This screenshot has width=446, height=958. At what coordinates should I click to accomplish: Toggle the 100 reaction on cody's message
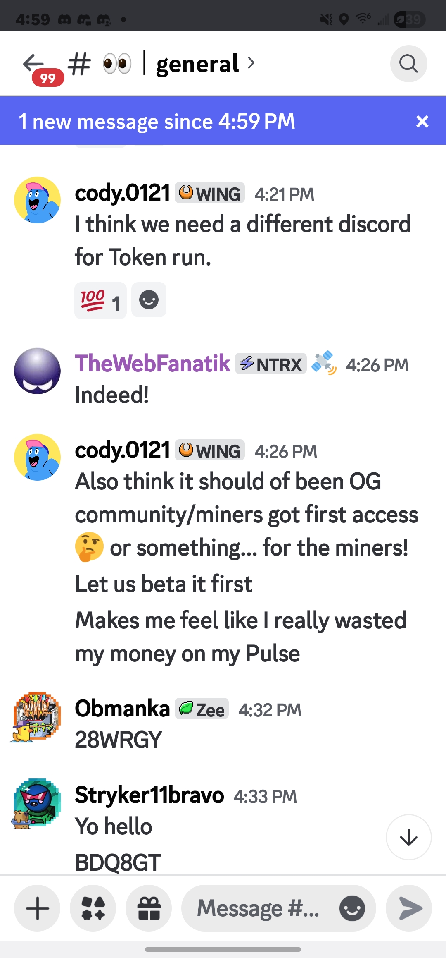tap(100, 301)
